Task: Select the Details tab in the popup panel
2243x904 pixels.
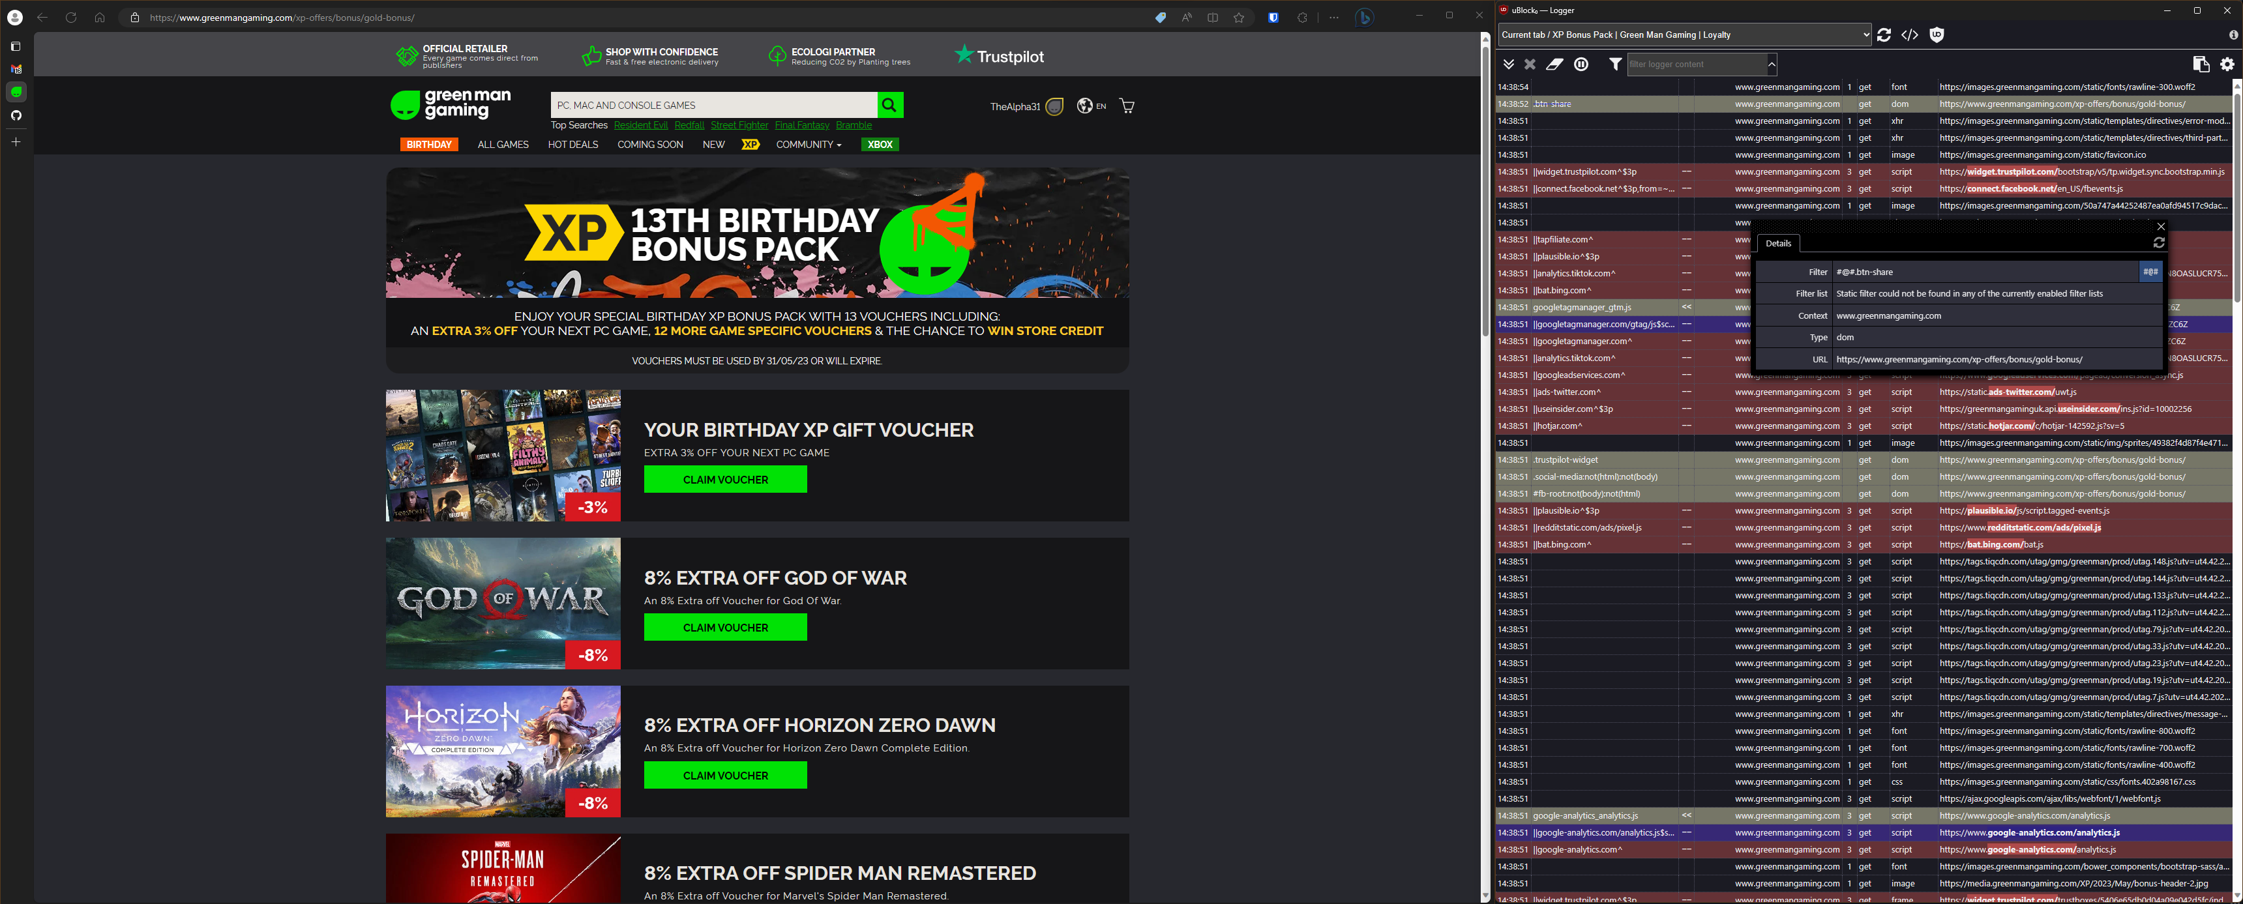Action: (1778, 244)
